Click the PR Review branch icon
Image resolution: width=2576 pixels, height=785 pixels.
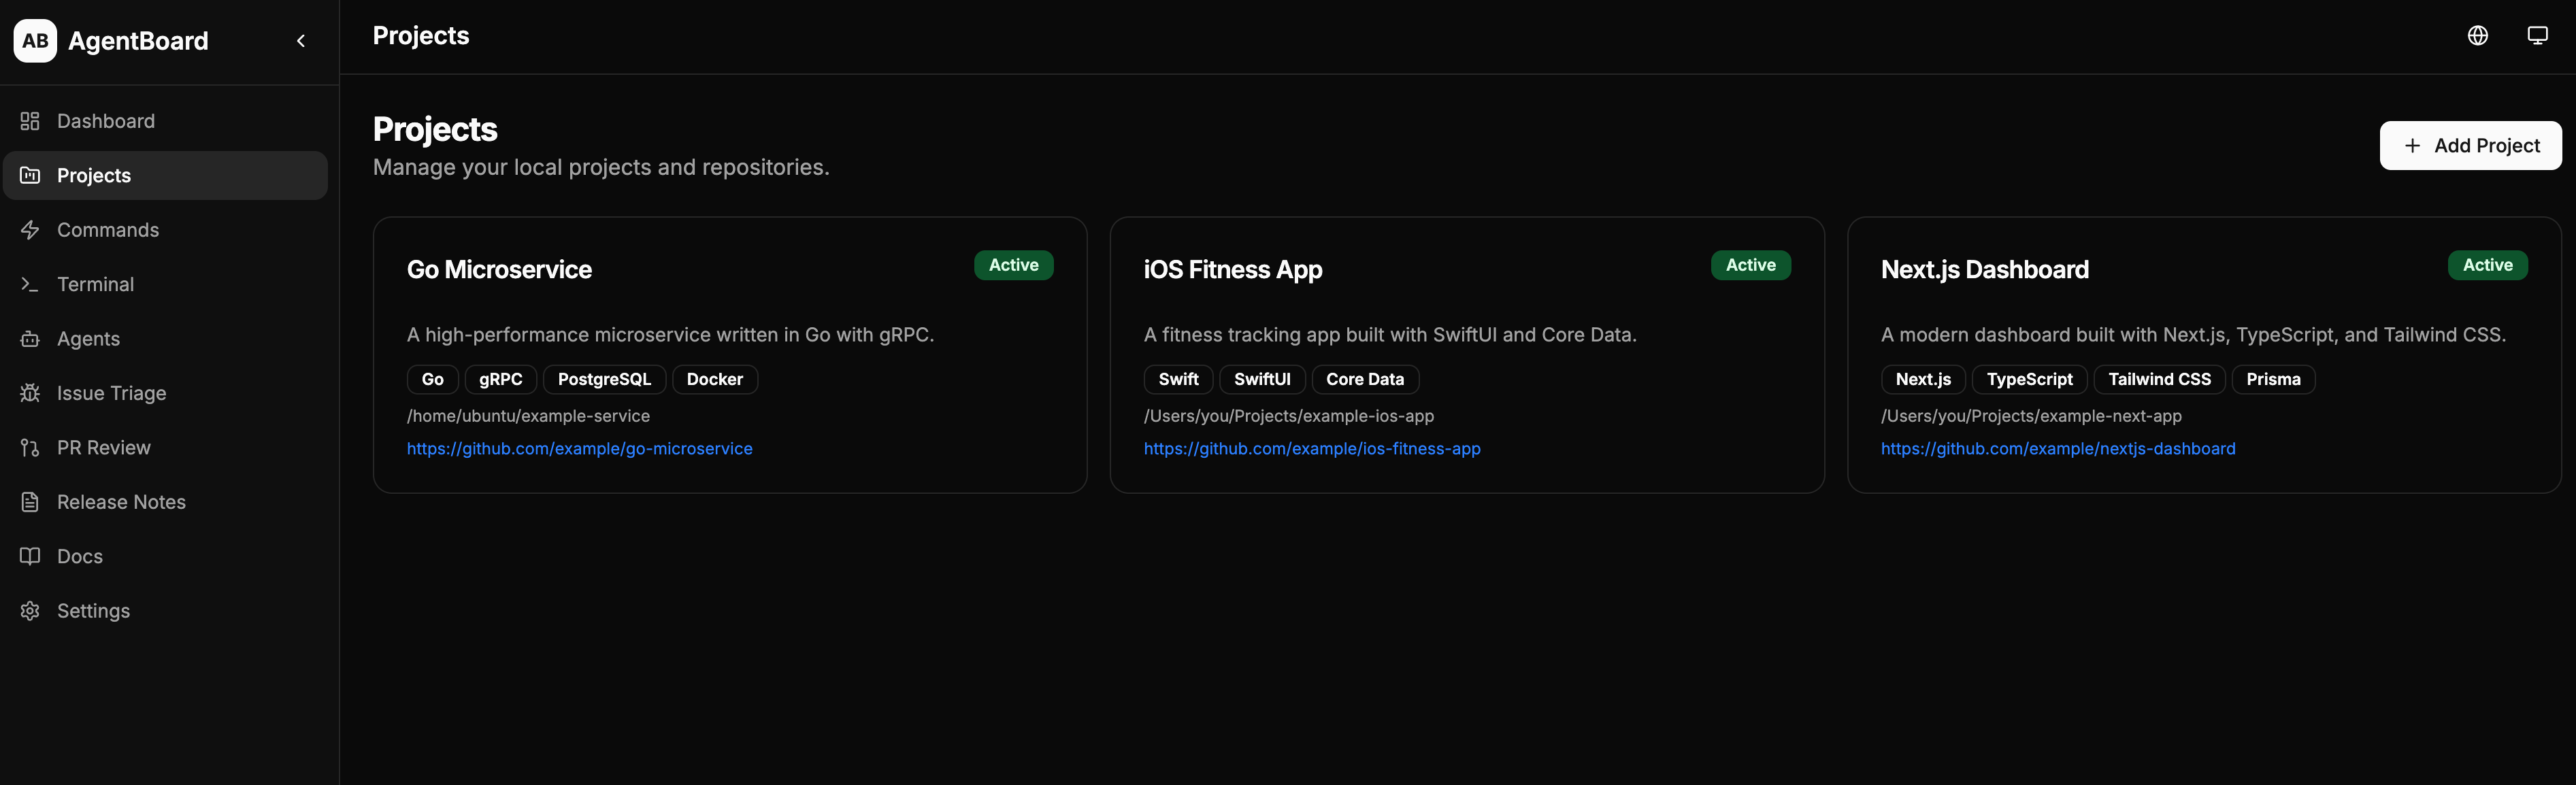tap(30, 448)
